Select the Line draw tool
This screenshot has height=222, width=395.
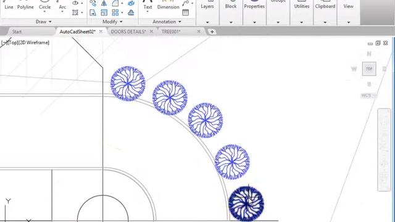tap(9, 5)
